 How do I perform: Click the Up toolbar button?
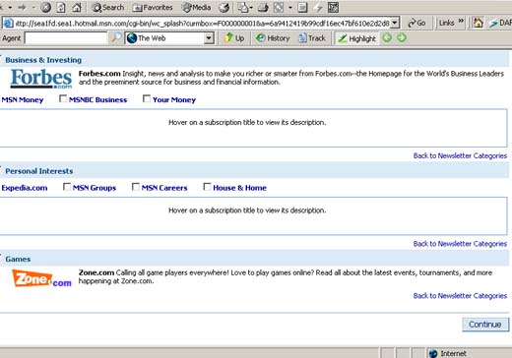(234, 38)
